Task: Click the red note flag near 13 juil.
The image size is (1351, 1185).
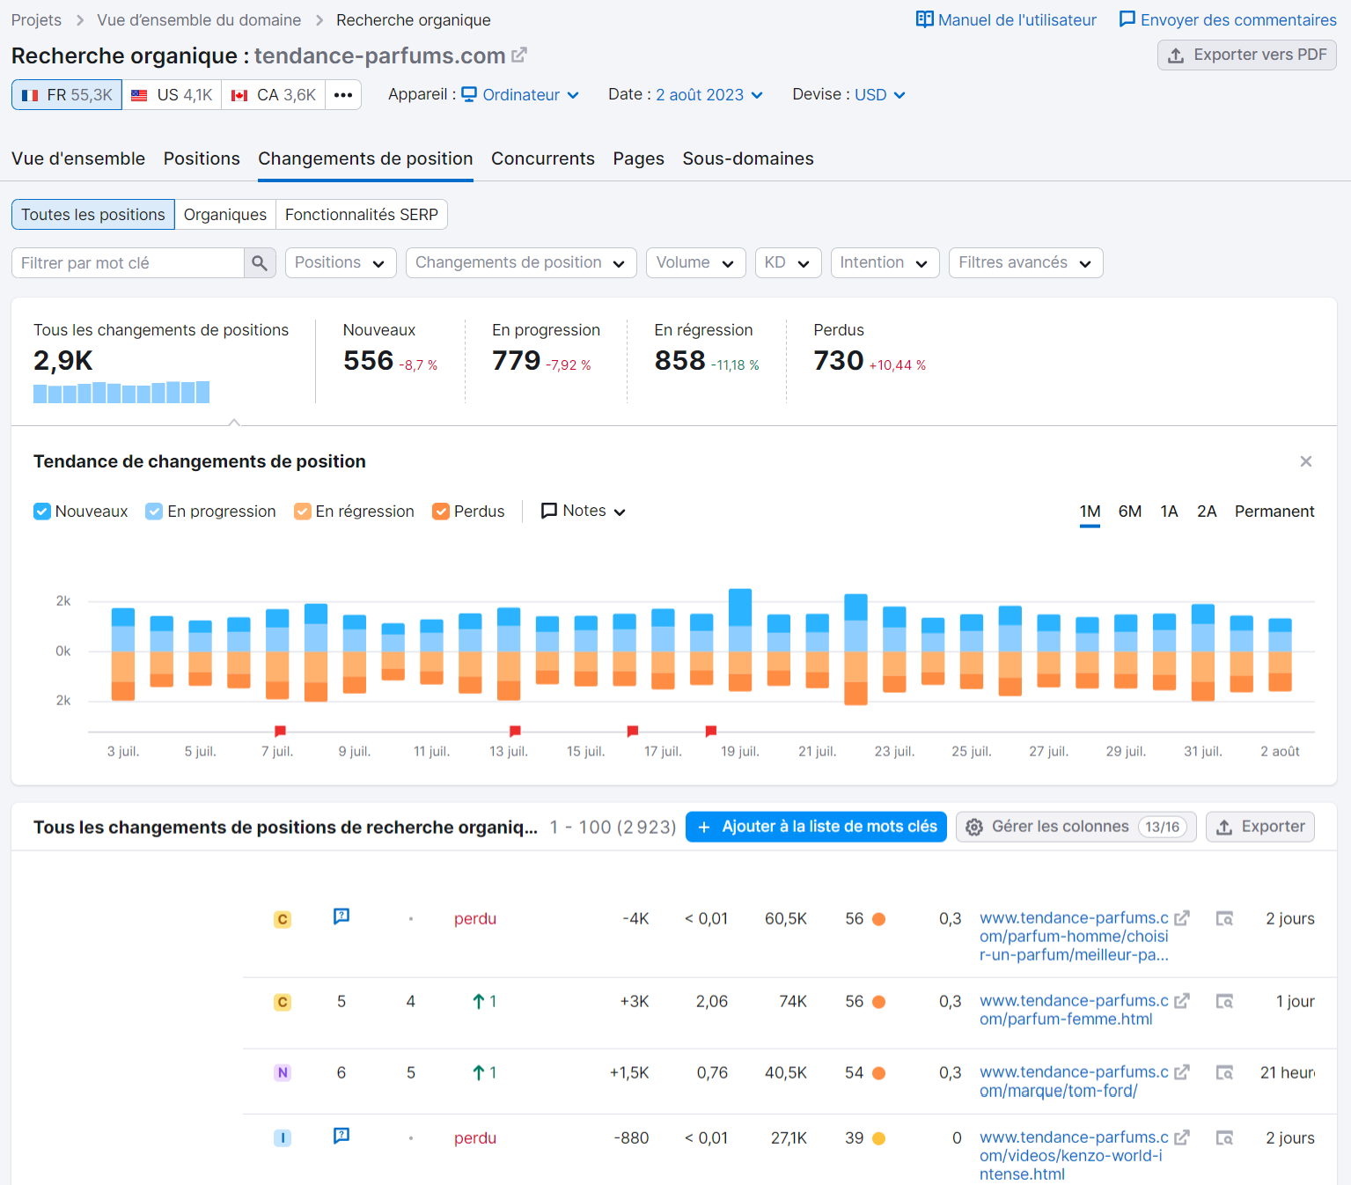Action: click(x=515, y=731)
